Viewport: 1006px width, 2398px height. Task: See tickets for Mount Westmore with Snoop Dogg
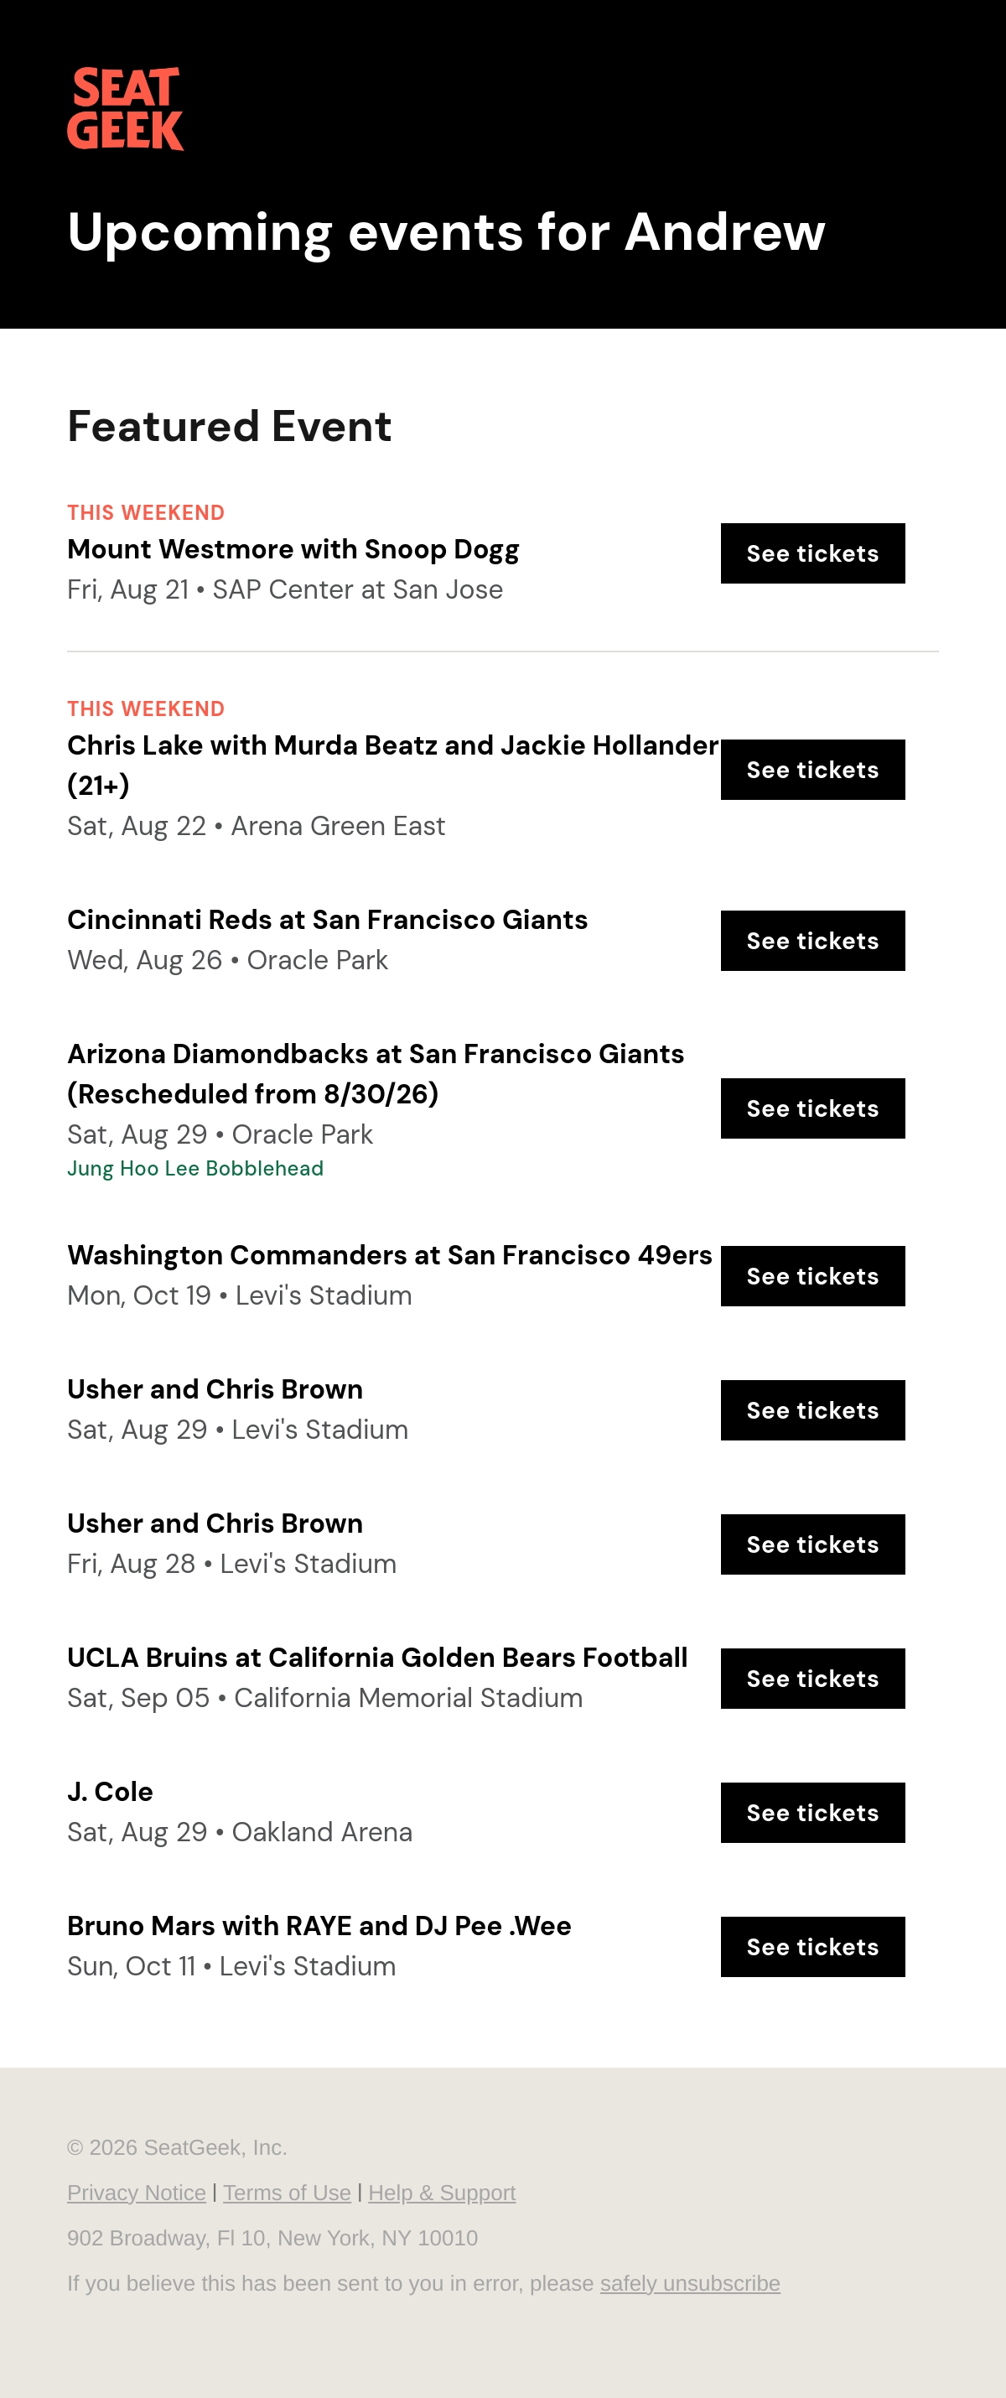click(x=812, y=554)
